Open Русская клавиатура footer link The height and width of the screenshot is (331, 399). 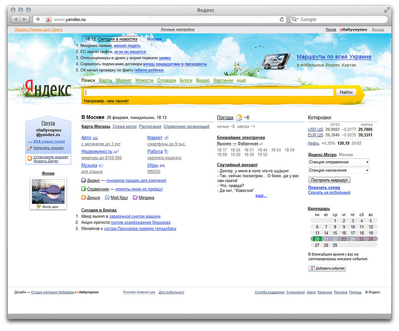tap(139, 293)
